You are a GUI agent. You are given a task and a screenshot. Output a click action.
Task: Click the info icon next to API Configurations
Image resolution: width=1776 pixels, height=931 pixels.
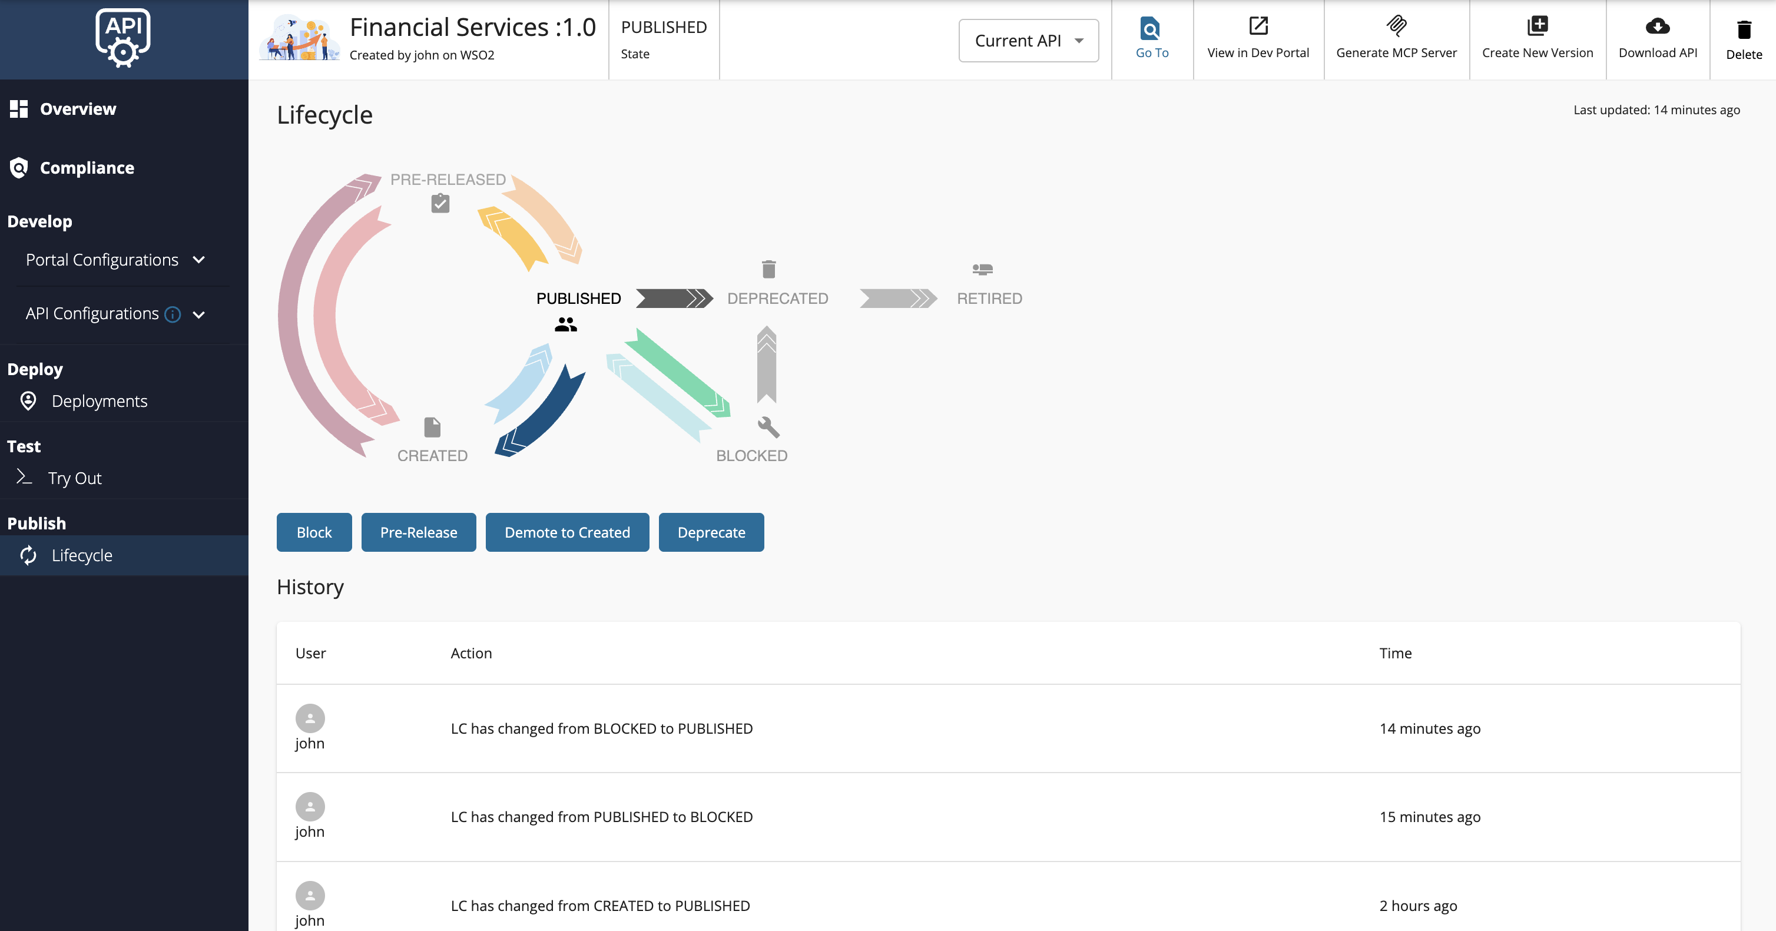pos(173,314)
